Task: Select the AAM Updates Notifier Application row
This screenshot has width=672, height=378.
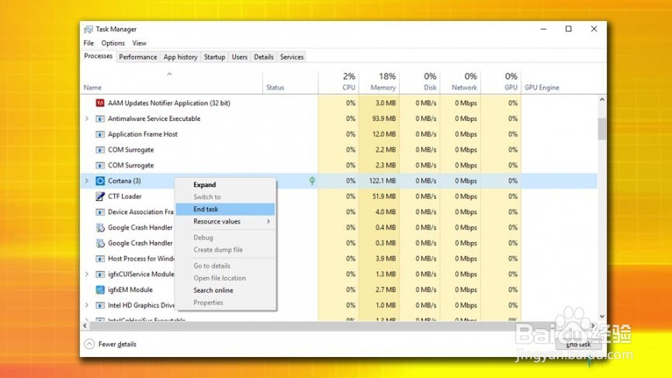Action: (339, 103)
